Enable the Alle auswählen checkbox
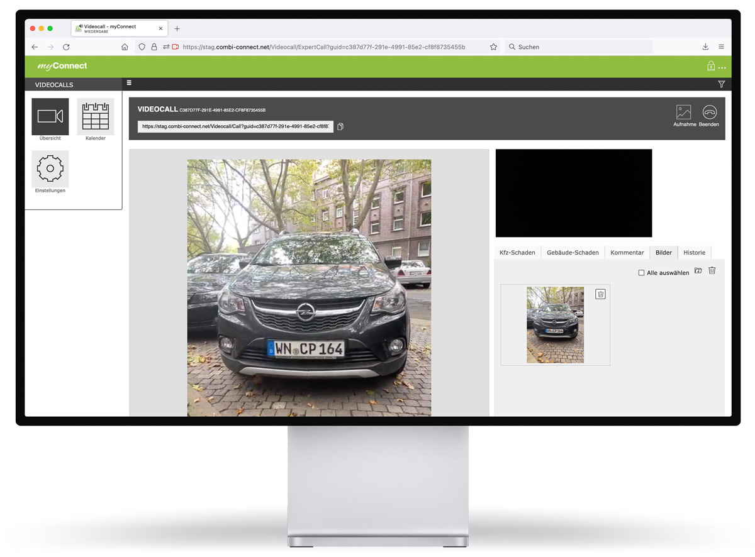This screenshot has width=755, height=557. (x=642, y=272)
